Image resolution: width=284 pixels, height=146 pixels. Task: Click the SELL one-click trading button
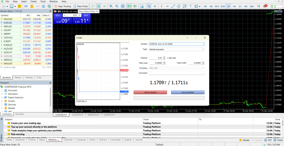[x=58, y=16]
